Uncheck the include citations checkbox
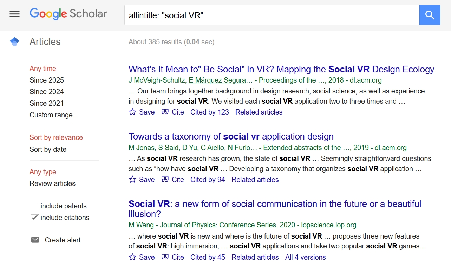The image size is (451, 266). 34,218
